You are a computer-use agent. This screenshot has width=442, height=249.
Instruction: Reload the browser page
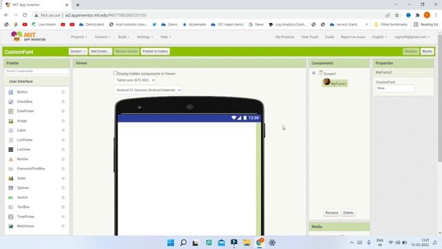[25, 15]
